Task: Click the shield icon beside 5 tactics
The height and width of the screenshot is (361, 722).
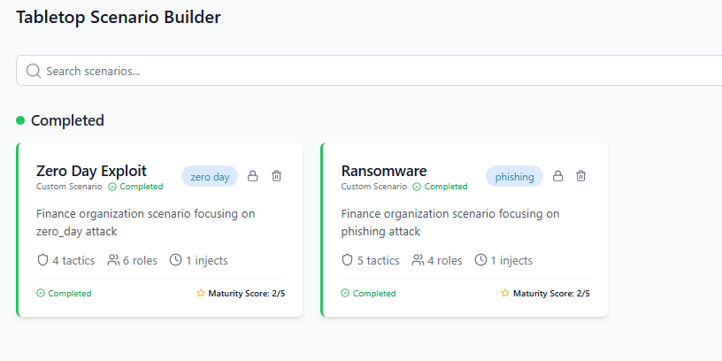Action: tap(347, 260)
